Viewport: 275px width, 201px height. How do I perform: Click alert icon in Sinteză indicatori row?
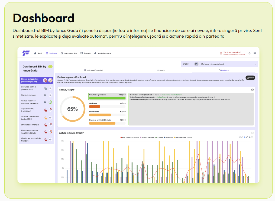click(x=45, y=80)
